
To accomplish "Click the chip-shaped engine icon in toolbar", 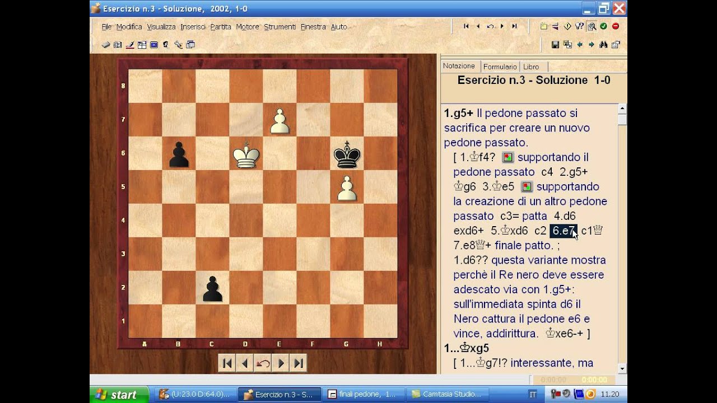I will click(x=106, y=45).
